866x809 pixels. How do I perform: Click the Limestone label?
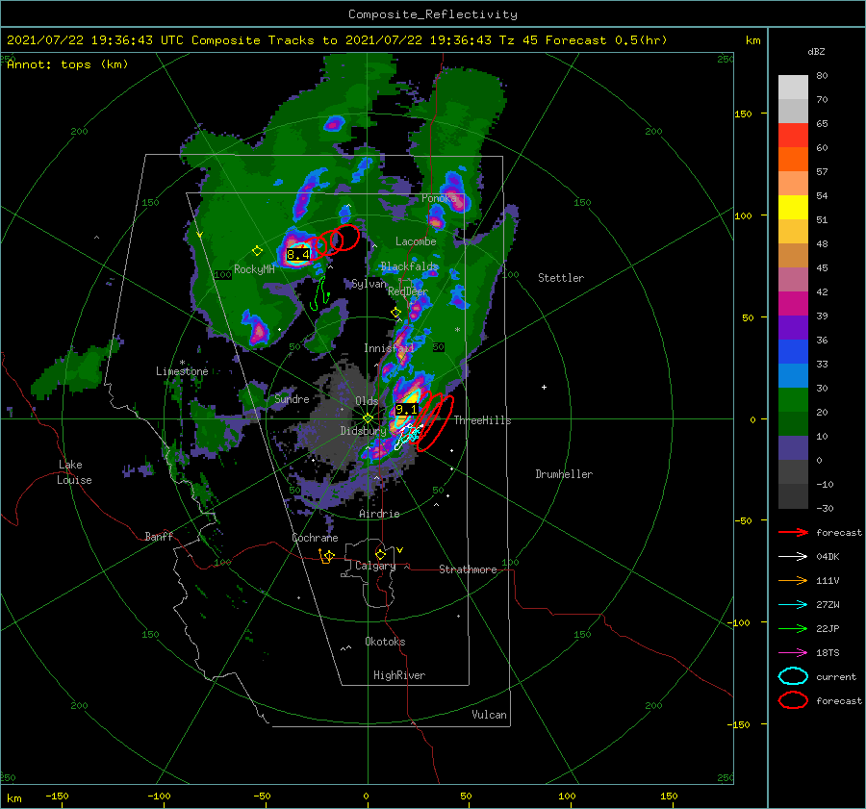tap(182, 371)
